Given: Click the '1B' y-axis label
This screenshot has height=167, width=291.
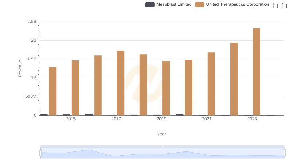Looking at the screenshot, I should pyautogui.click(x=33, y=78).
